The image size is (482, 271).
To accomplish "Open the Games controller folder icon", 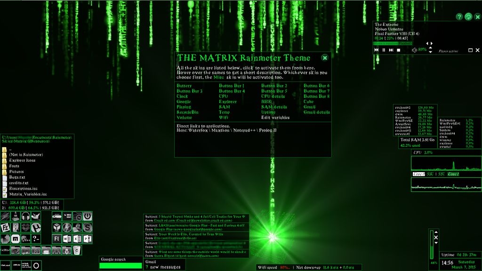I will click(56, 250).
